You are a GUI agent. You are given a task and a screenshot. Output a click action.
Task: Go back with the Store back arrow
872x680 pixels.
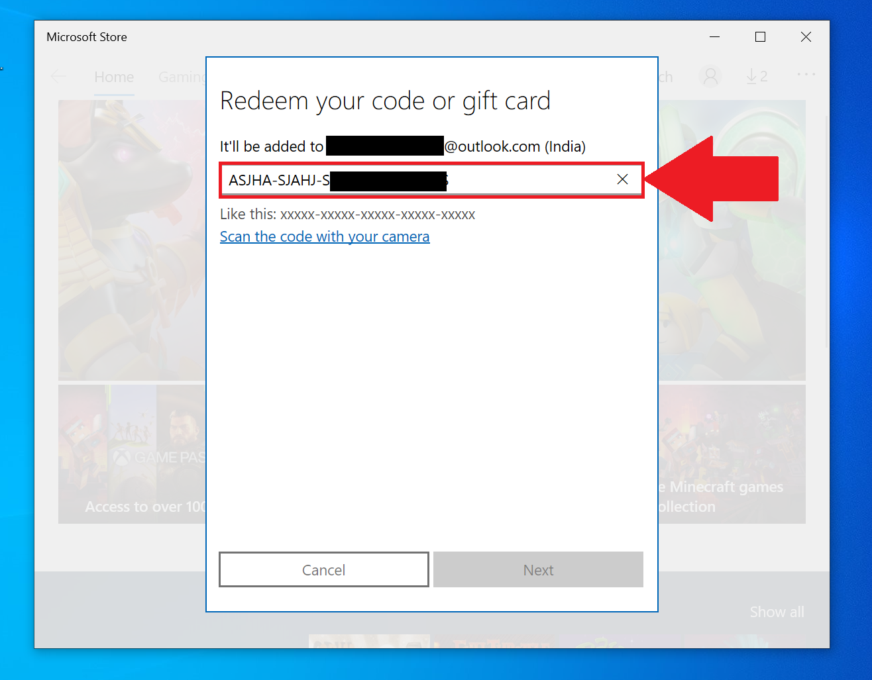[59, 77]
